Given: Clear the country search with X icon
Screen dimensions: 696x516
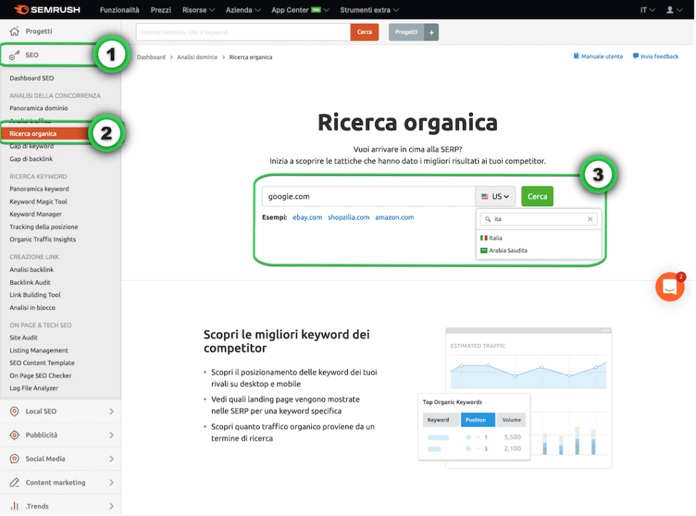Looking at the screenshot, I should (x=590, y=219).
